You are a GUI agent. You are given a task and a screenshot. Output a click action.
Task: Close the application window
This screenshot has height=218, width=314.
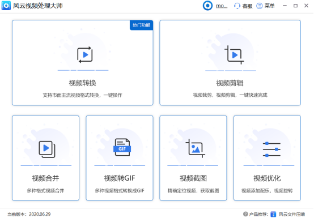pos(307,6)
